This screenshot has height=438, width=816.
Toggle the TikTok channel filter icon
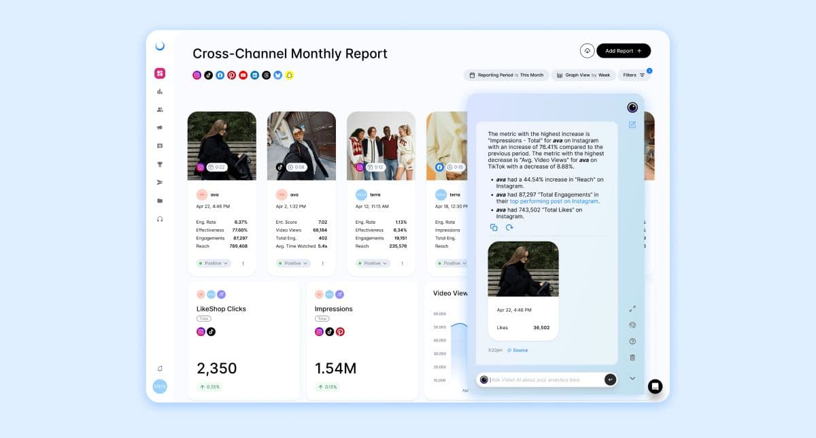click(209, 75)
